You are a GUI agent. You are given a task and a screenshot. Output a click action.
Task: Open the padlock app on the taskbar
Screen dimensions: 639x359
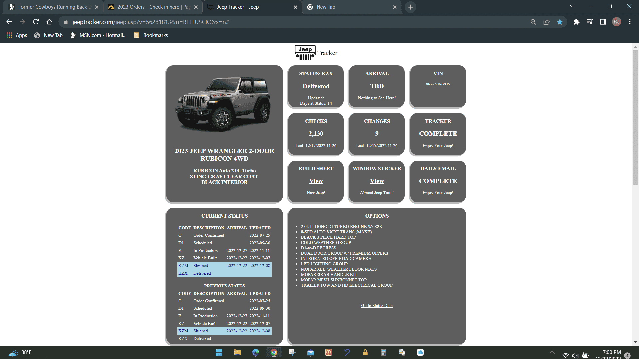point(365,352)
